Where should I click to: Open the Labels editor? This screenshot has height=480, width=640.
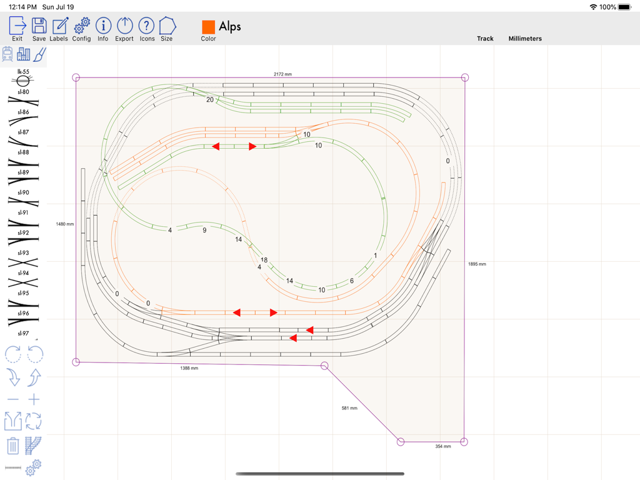pos(58,27)
